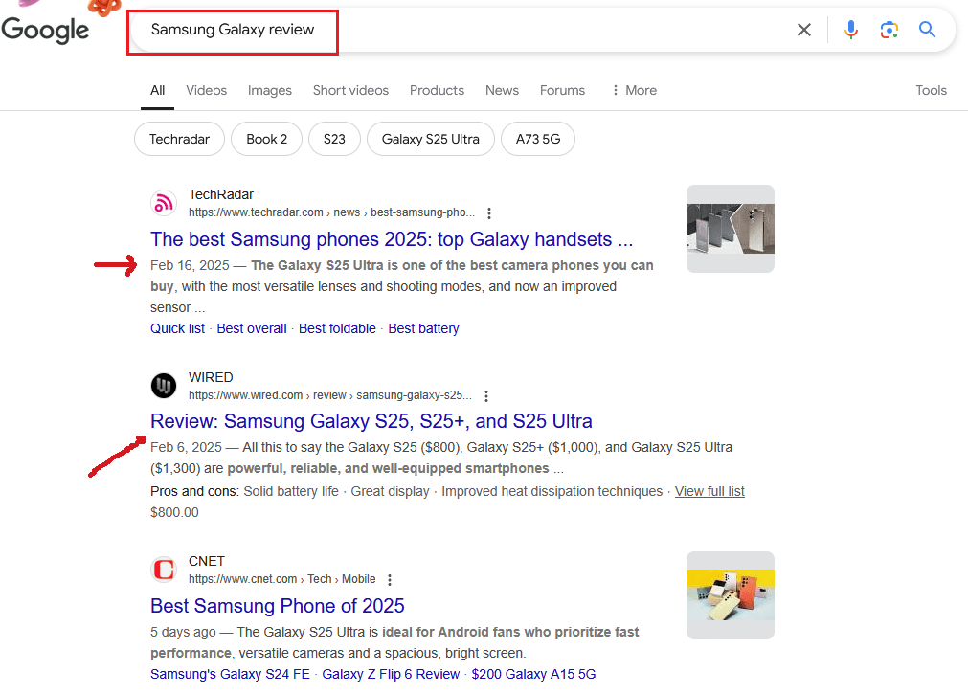
Task: Switch to the News tab
Action: click(502, 90)
